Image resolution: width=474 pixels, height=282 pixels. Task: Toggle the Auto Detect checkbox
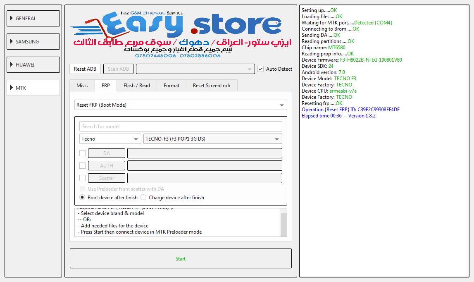coord(261,69)
